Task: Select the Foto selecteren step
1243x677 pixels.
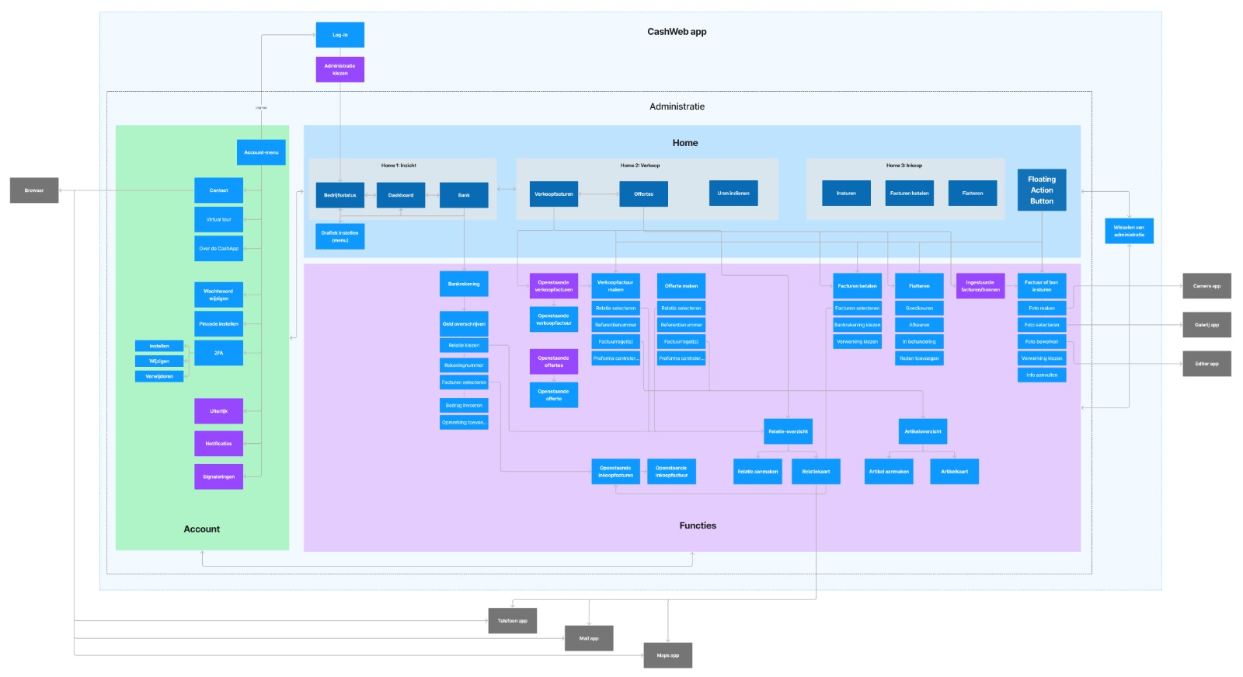Action: (x=1042, y=325)
